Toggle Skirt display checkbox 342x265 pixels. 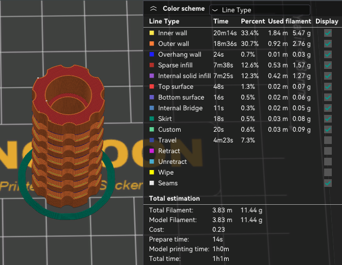click(x=328, y=118)
